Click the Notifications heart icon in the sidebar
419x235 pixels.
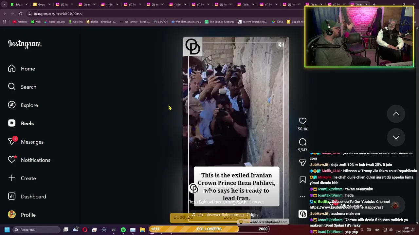tap(12, 160)
